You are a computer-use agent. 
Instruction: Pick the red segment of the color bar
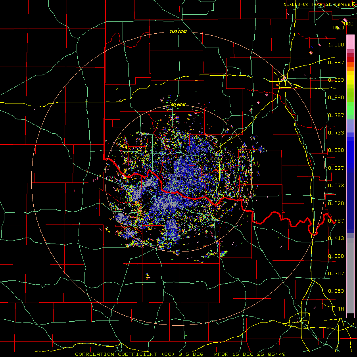pos(350,59)
